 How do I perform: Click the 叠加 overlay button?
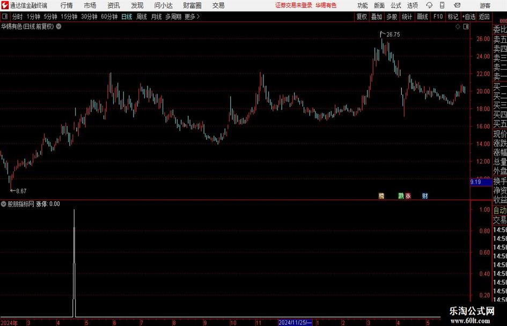click(377, 17)
